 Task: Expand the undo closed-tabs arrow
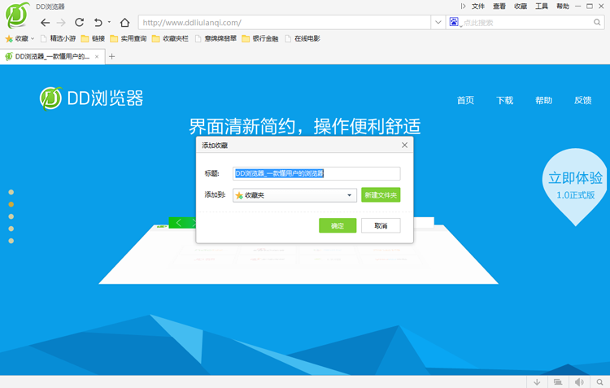[x=109, y=22]
